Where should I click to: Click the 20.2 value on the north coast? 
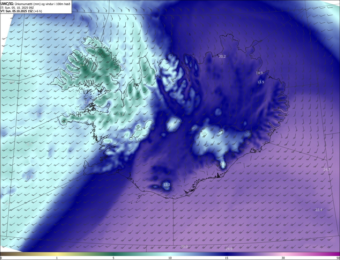(x=222, y=57)
